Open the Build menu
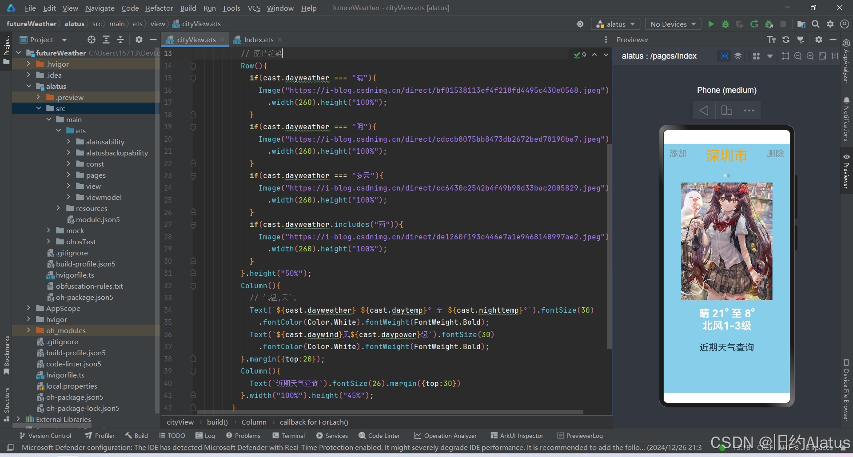This screenshot has height=457, width=853. click(188, 8)
